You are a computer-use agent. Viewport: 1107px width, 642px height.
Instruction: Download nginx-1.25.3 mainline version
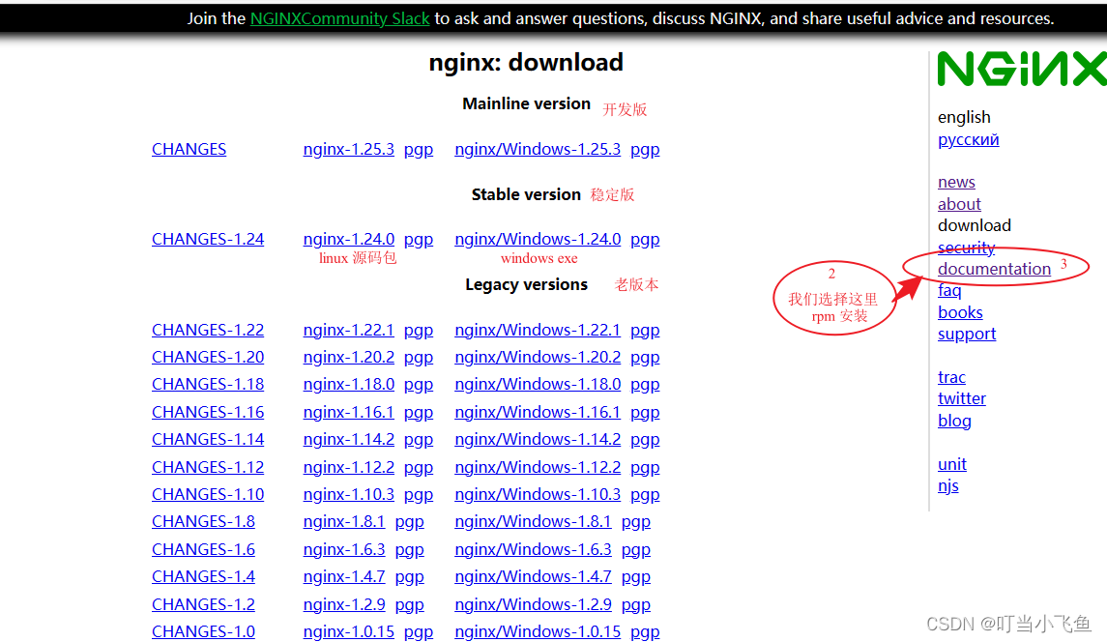348,149
